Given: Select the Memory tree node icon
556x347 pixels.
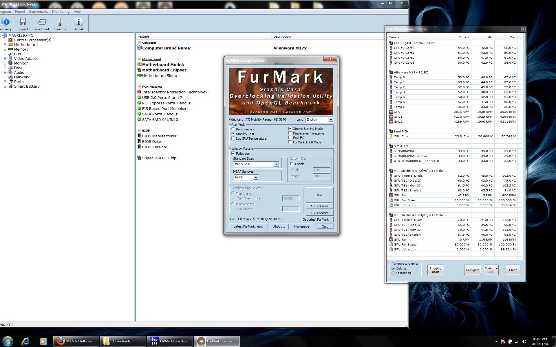Looking at the screenshot, I should pos(10,49).
